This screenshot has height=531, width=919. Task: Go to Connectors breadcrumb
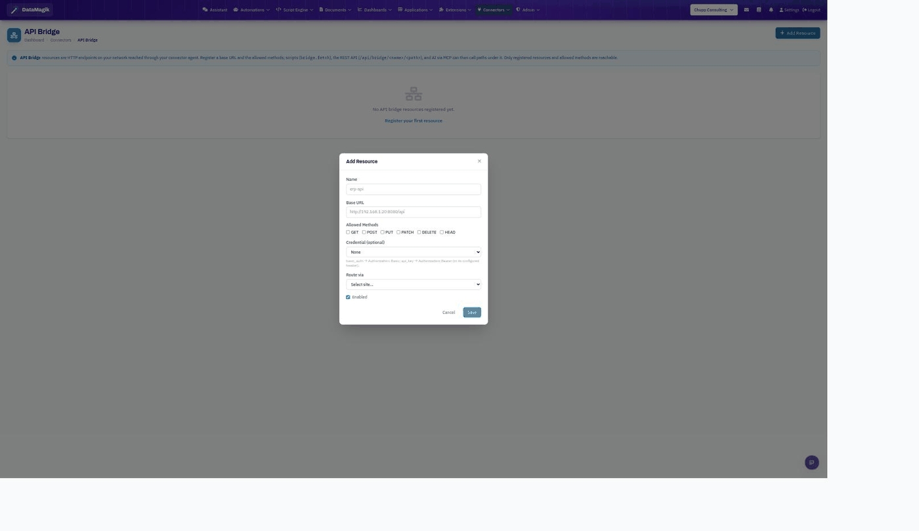pos(60,40)
